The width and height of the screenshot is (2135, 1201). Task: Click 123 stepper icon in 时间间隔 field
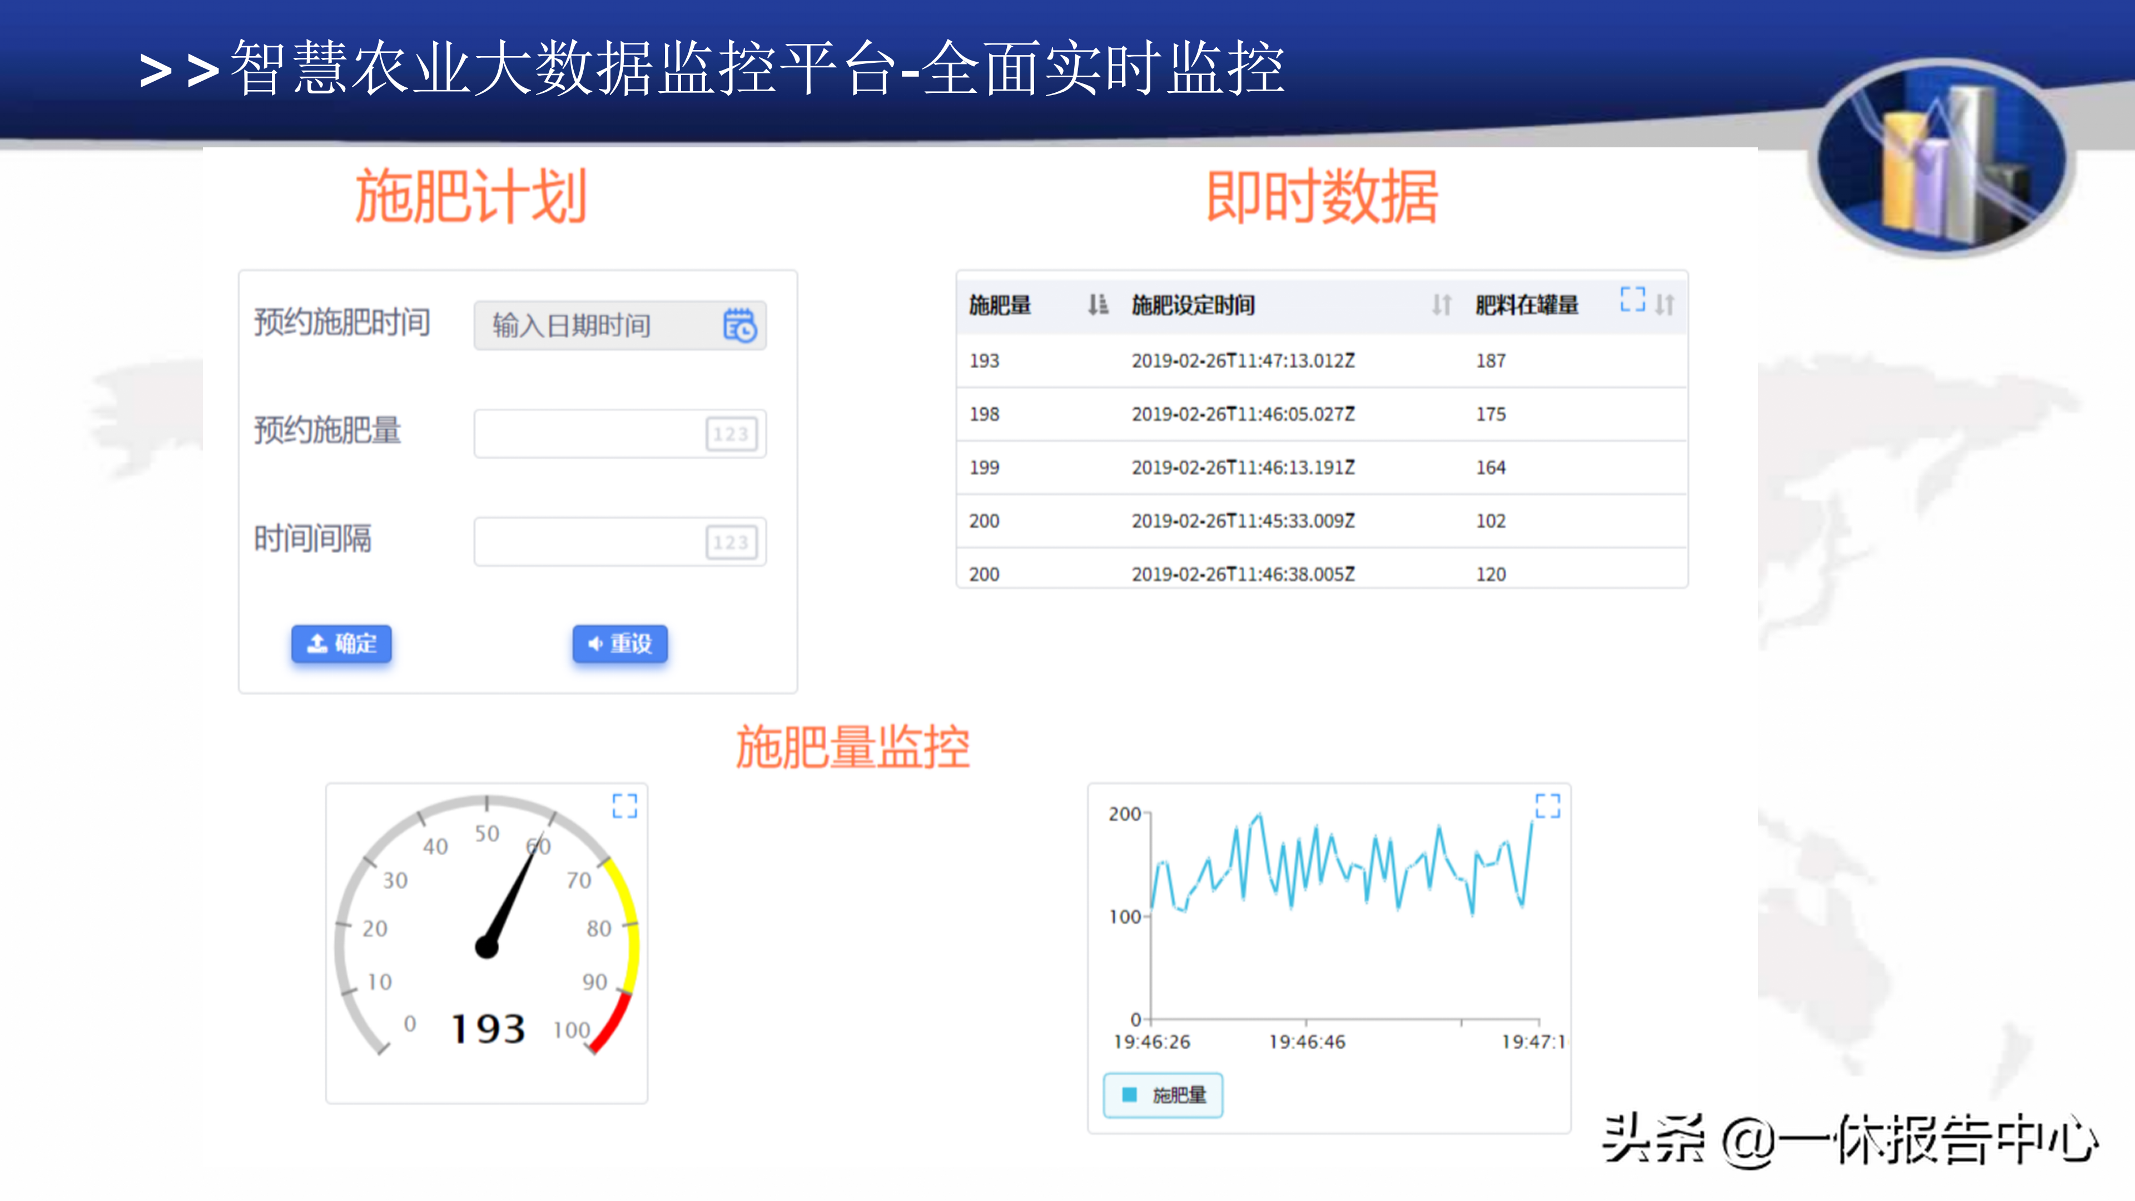click(x=731, y=542)
